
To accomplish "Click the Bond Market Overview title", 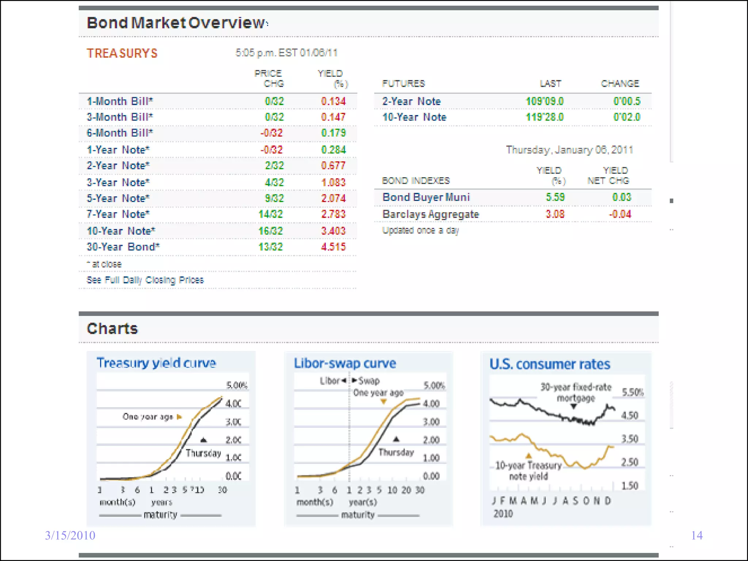I will click(x=176, y=23).
